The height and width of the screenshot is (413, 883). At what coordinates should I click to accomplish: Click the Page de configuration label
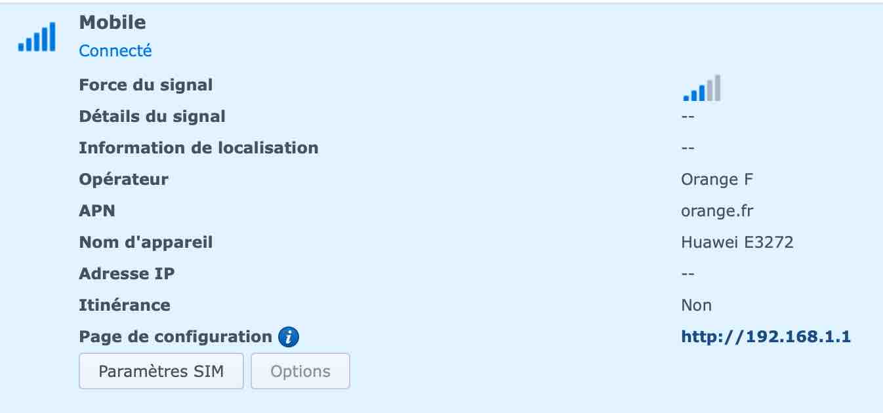click(x=176, y=337)
